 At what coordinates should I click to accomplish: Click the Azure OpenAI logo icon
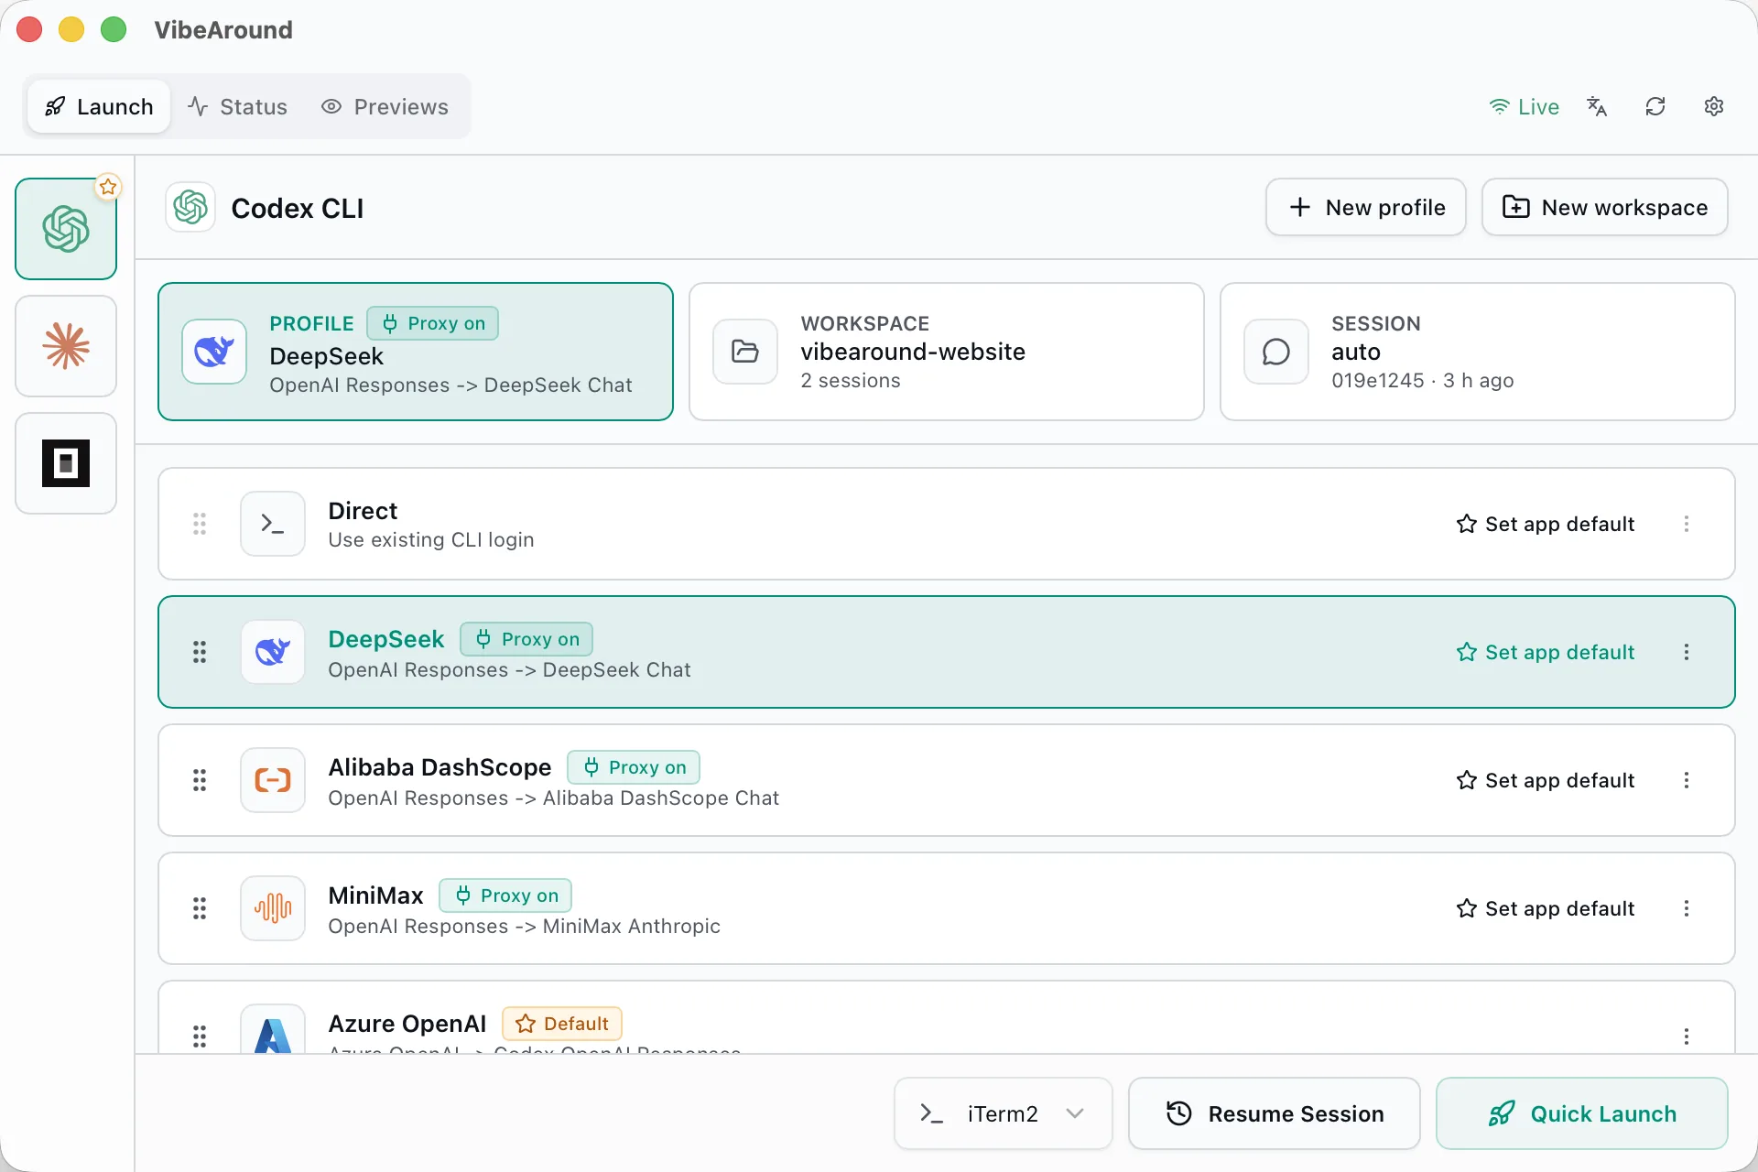click(273, 1029)
